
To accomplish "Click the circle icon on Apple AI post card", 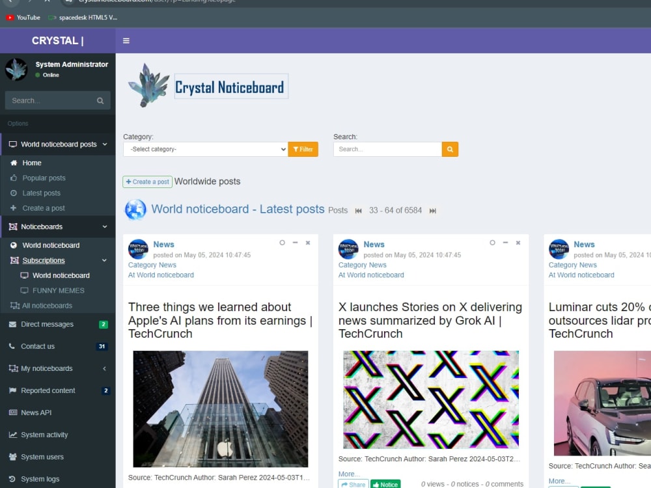I will click(283, 243).
